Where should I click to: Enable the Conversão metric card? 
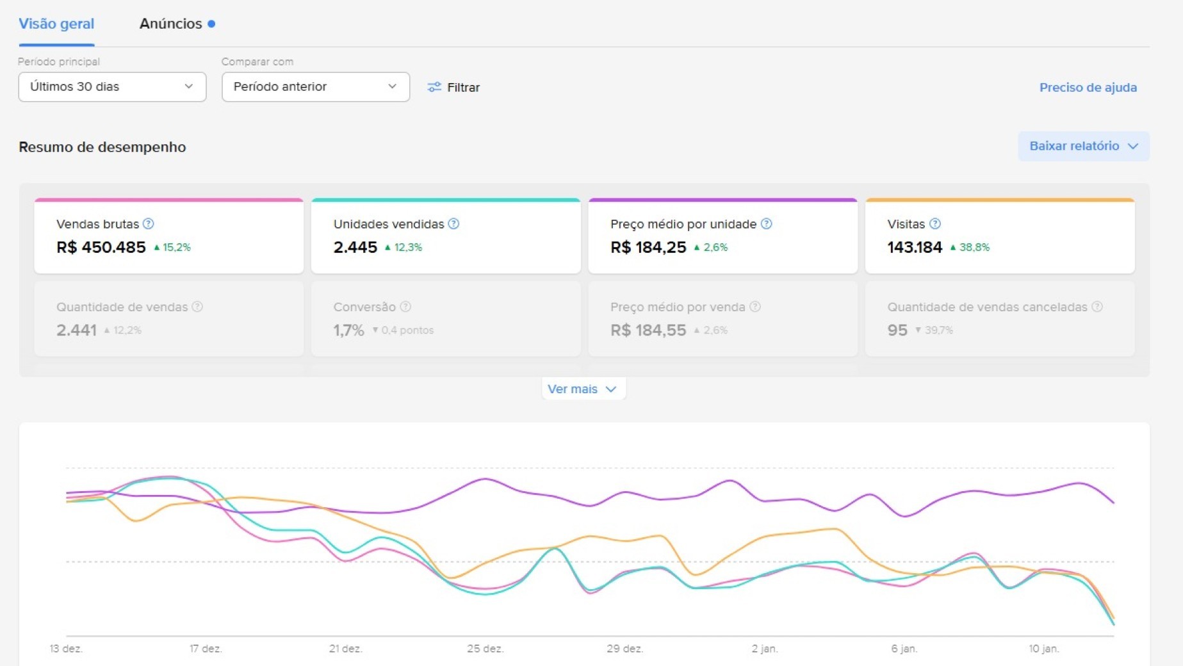pos(446,318)
